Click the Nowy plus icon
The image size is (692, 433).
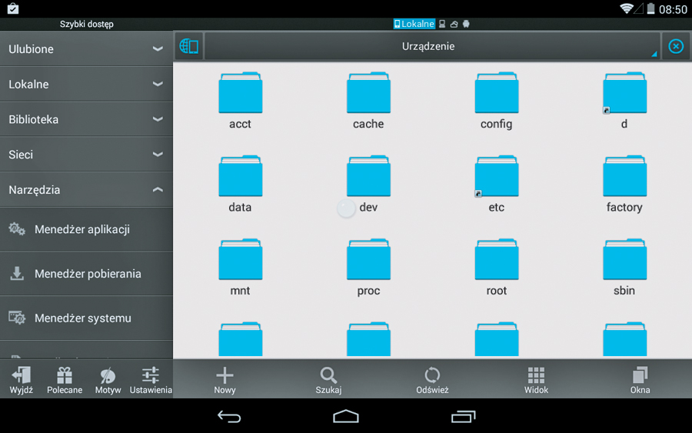click(225, 378)
